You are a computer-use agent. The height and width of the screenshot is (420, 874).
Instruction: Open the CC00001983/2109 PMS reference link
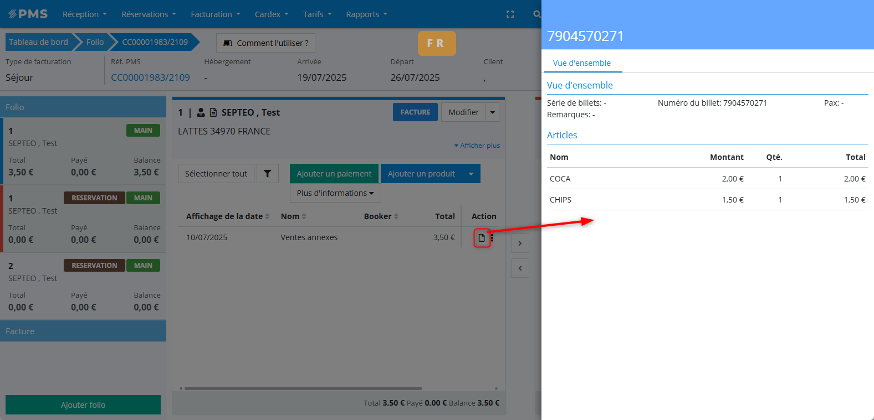pyautogui.click(x=150, y=77)
